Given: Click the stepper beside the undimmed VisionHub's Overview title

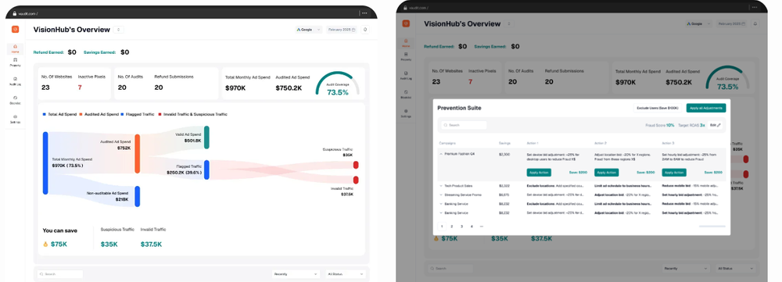Looking at the screenshot, I should click(119, 30).
